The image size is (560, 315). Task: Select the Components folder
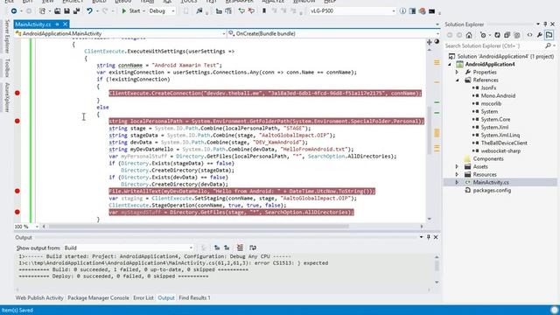[488, 159]
